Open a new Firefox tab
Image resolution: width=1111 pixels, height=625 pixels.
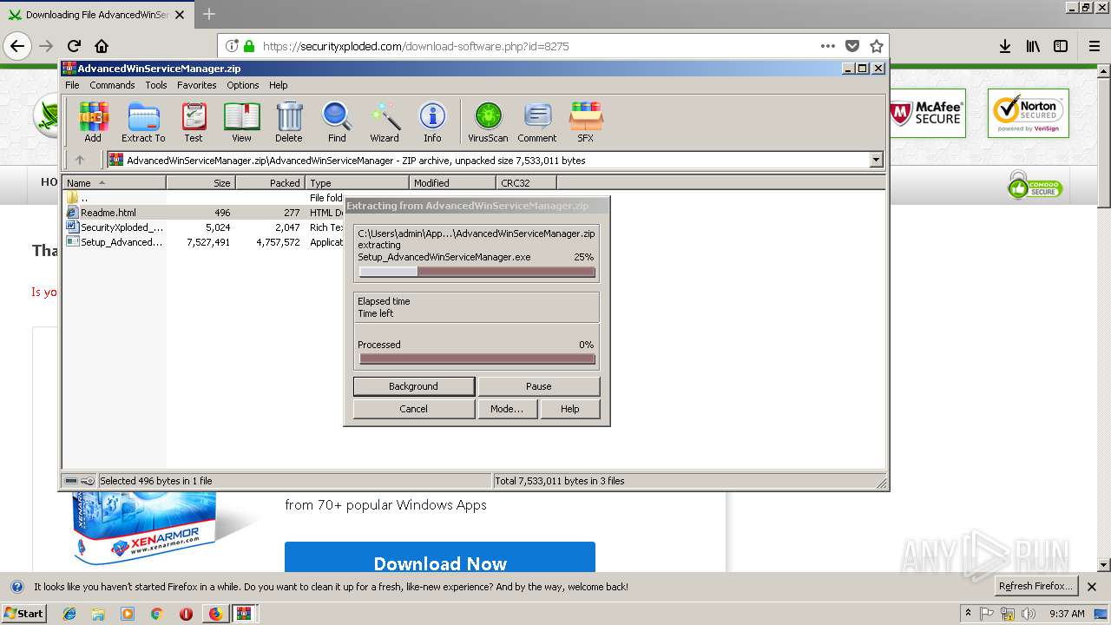click(x=209, y=14)
